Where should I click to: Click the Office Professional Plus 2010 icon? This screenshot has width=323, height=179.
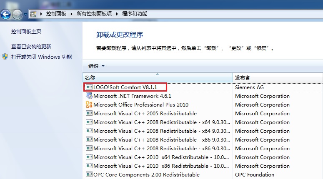click(x=89, y=104)
